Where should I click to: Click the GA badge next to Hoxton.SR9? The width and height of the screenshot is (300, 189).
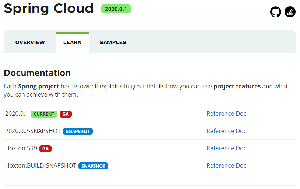coord(45,148)
